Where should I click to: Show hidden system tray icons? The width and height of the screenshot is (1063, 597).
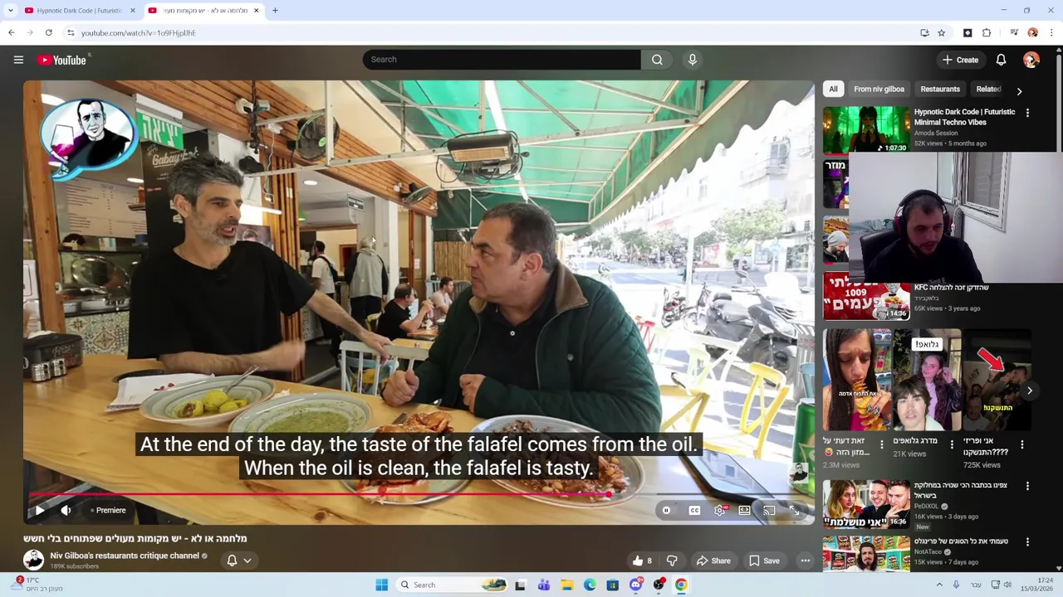[939, 585]
